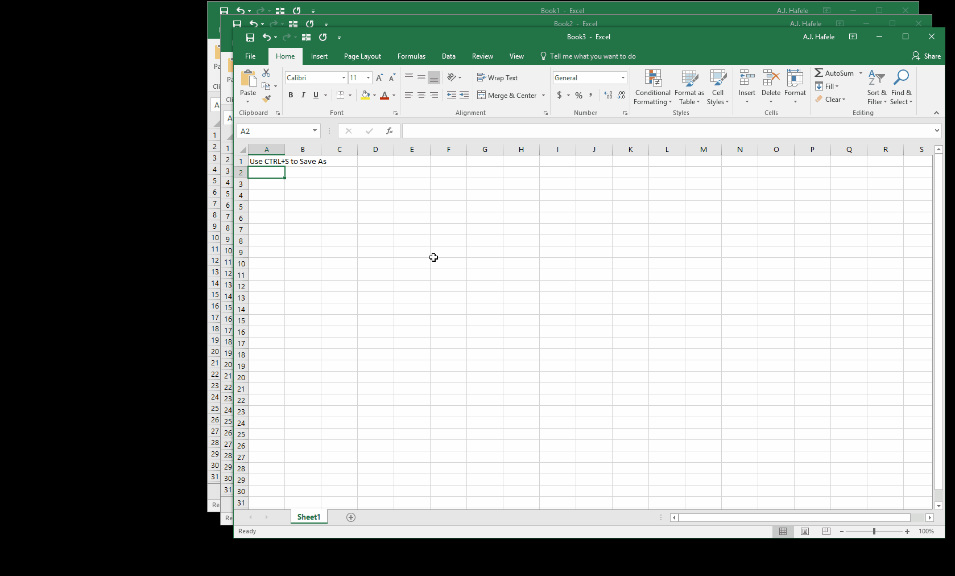Align text to the right
This screenshot has height=576, width=955.
434,95
